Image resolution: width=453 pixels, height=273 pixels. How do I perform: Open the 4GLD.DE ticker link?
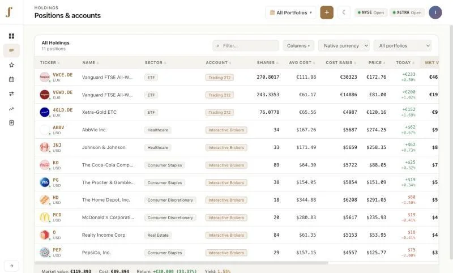pyautogui.click(x=63, y=110)
